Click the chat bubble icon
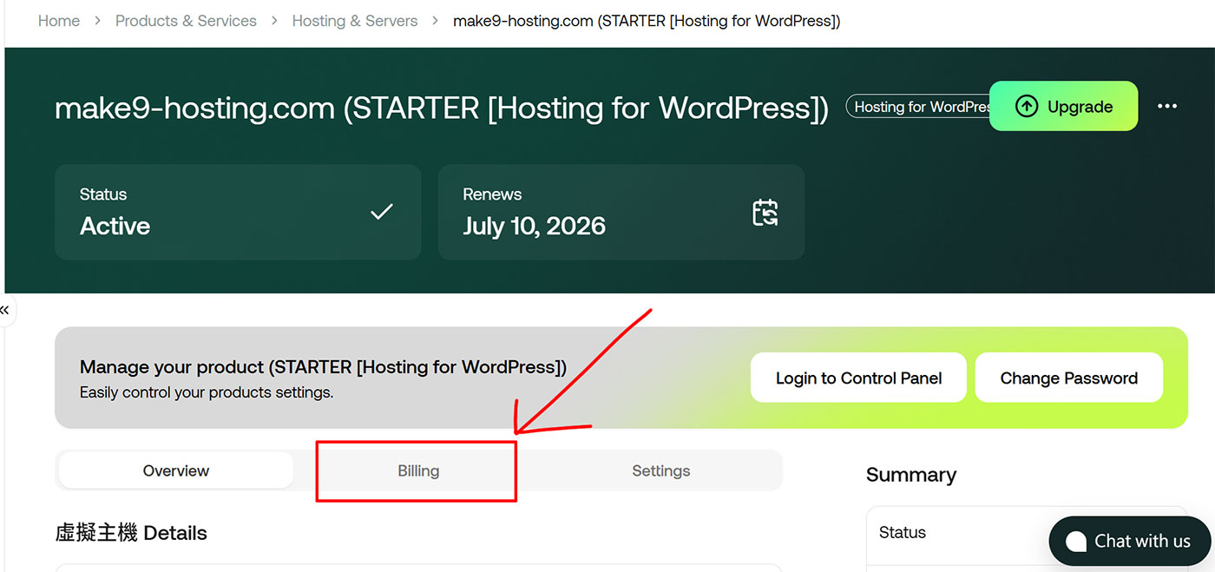This screenshot has width=1215, height=572. 1075,542
